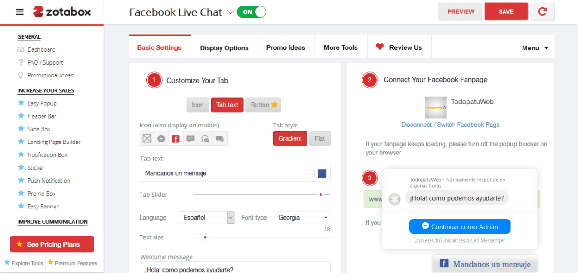
Task: Click the star icon beside Sticker
Action: tap(21, 167)
